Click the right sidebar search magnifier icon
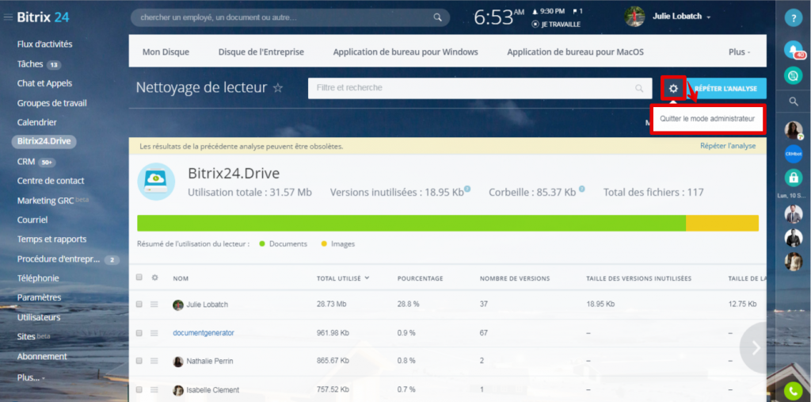This screenshot has width=811, height=402. tap(794, 102)
